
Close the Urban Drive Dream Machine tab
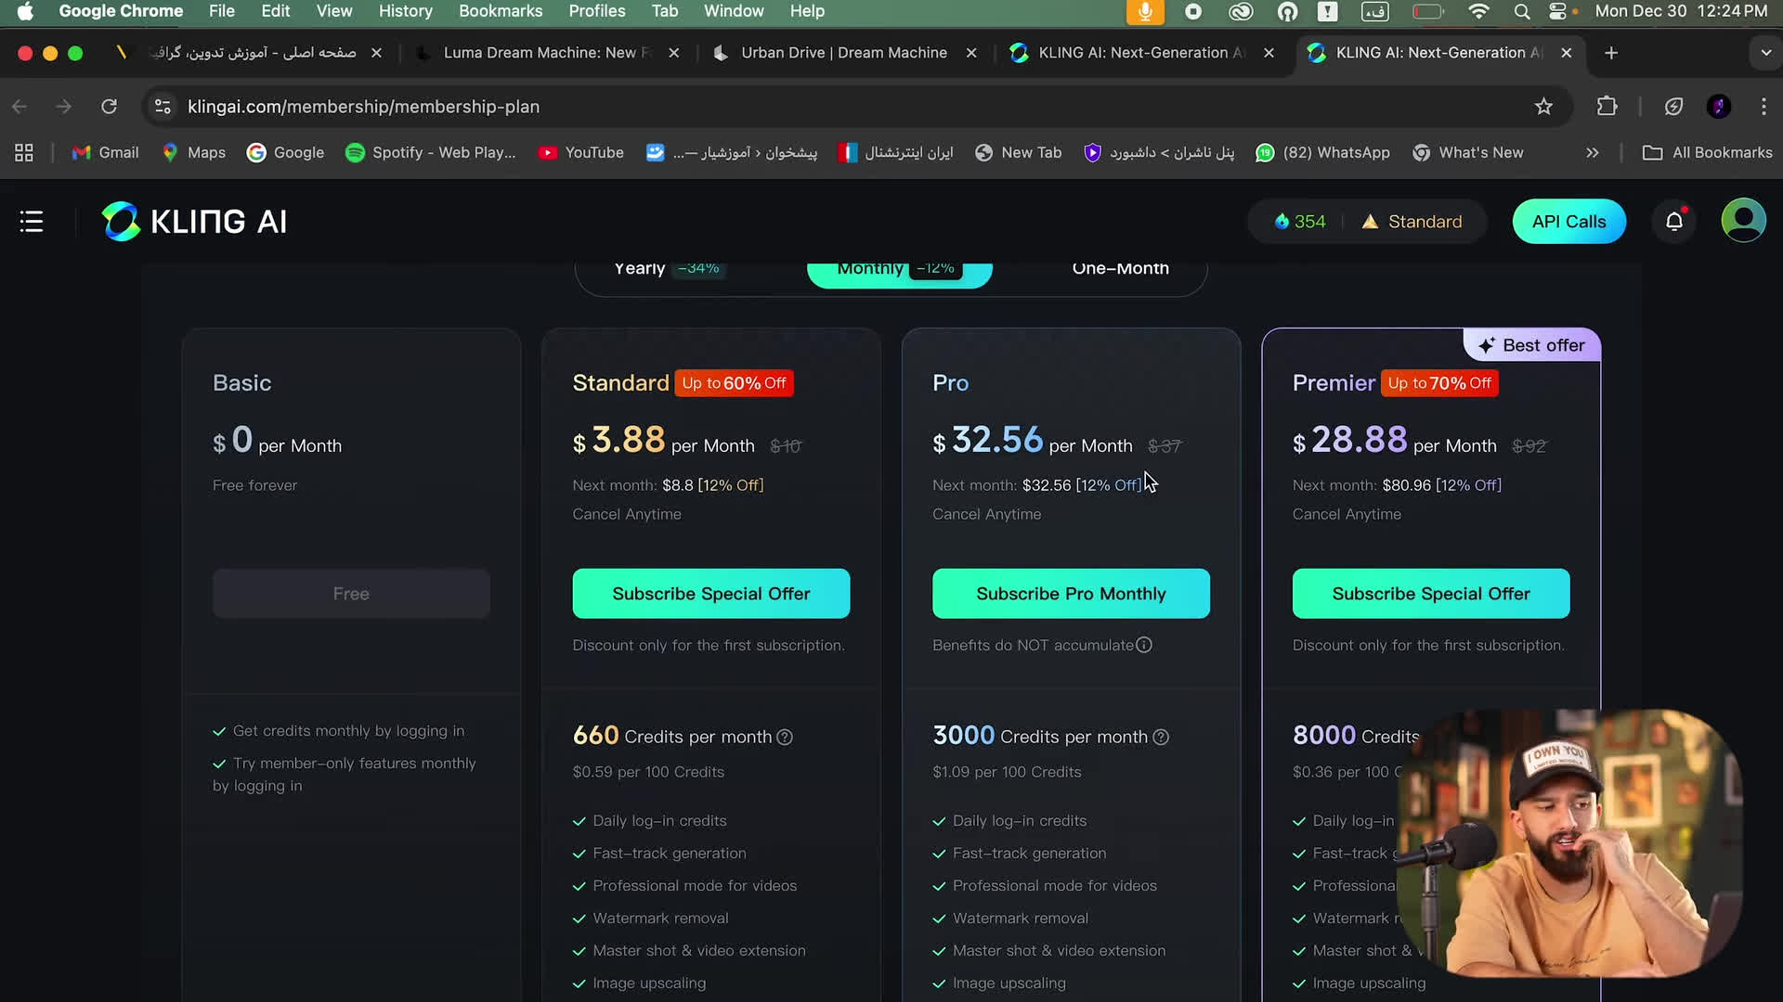971,53
